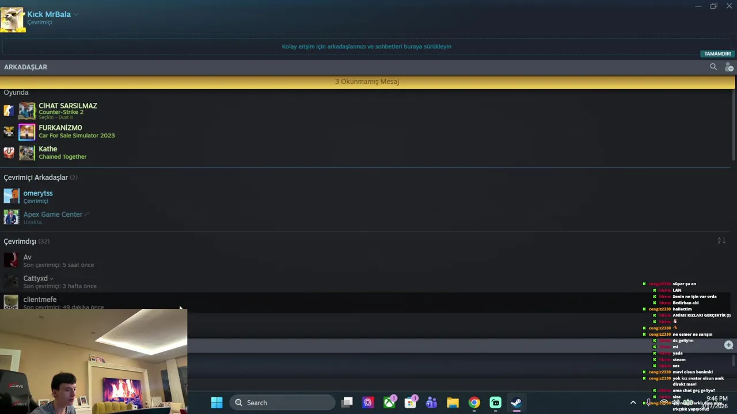Collapse the Çevrimiçi Arkadaşlar section

[36, 178]
